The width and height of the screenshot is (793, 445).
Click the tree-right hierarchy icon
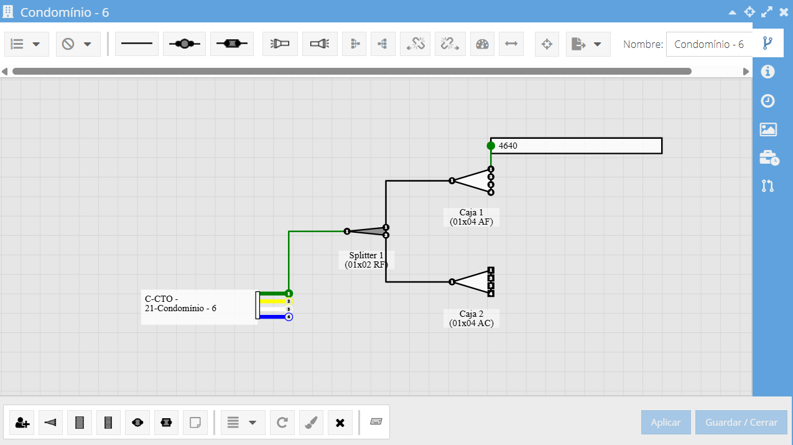pos(355,44)
